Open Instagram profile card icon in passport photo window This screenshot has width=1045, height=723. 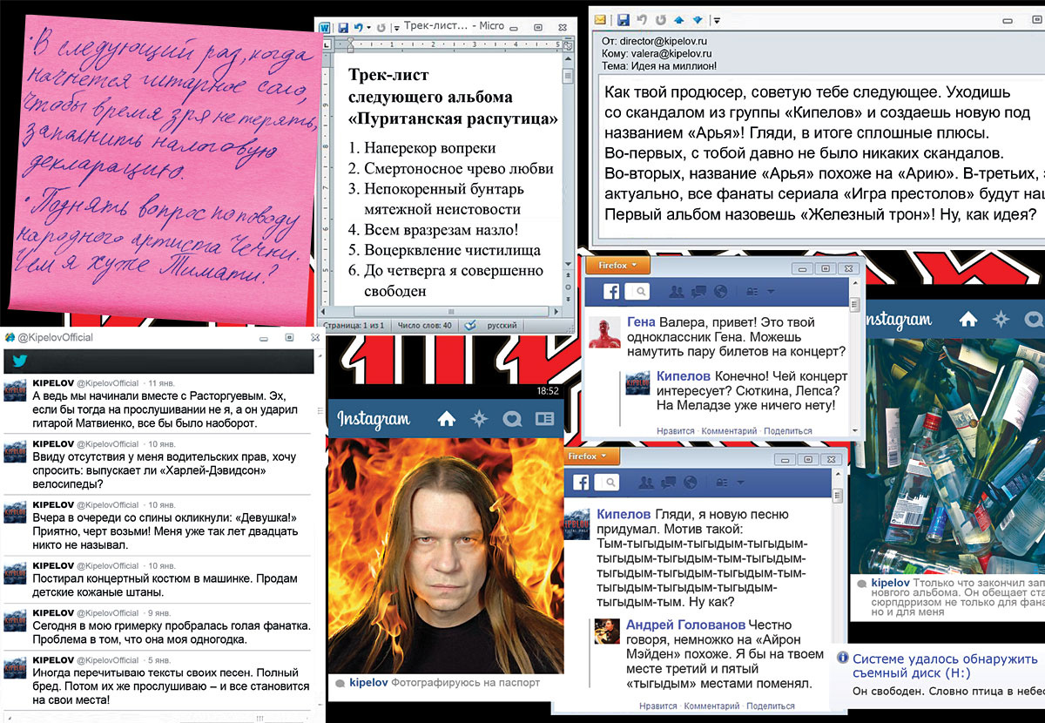(x=544, y=419)
